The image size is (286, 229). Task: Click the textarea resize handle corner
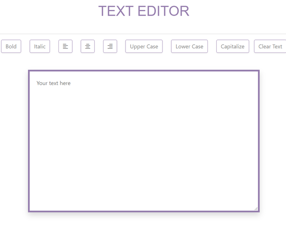tap(256, 209)
